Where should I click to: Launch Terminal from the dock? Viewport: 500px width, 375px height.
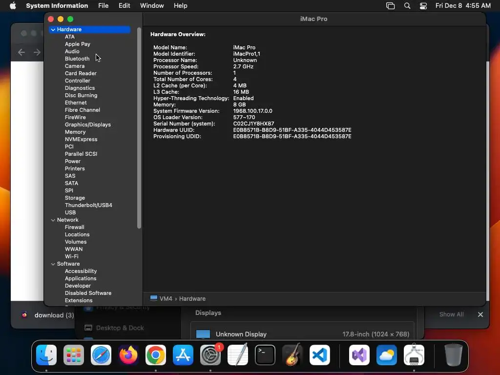click(265, 354)
